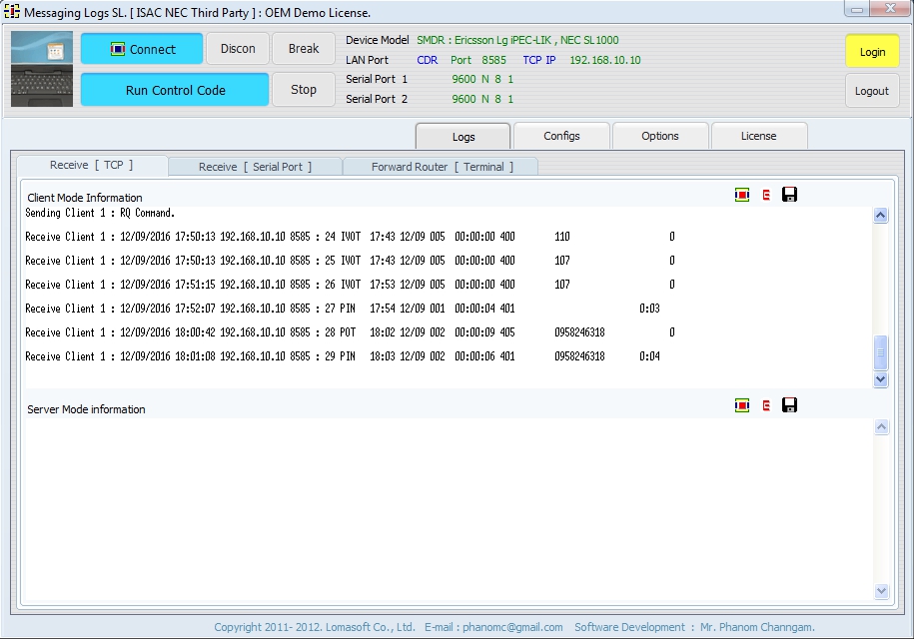Click the port value 8585

tap(493, 60)
